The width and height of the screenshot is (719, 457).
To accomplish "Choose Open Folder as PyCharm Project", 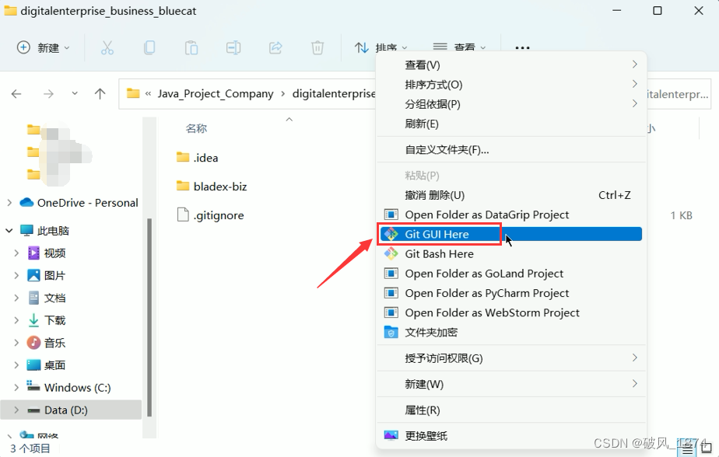I will [510, 293].
